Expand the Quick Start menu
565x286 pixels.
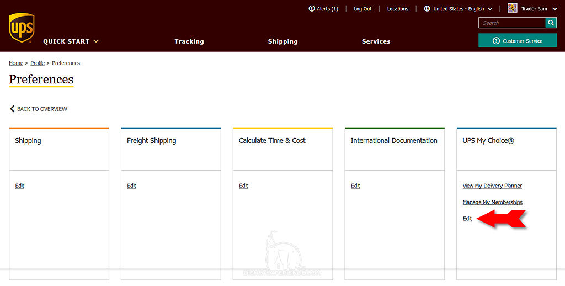[x=71, y=41]
